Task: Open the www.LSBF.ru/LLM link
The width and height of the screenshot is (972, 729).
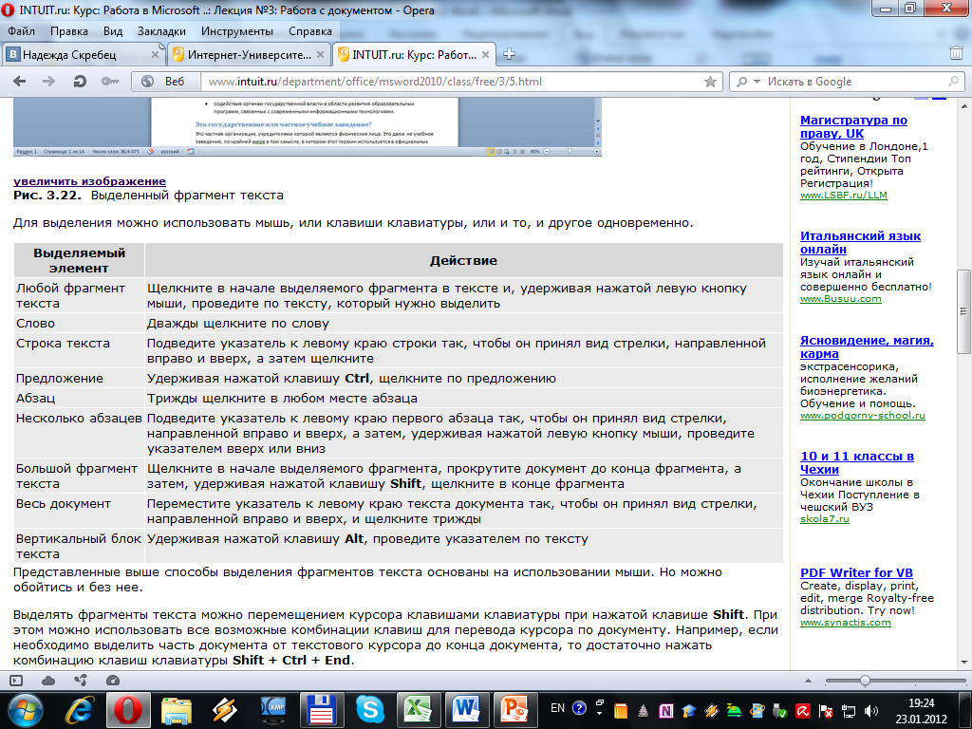Action: click(x=843, y=196)
